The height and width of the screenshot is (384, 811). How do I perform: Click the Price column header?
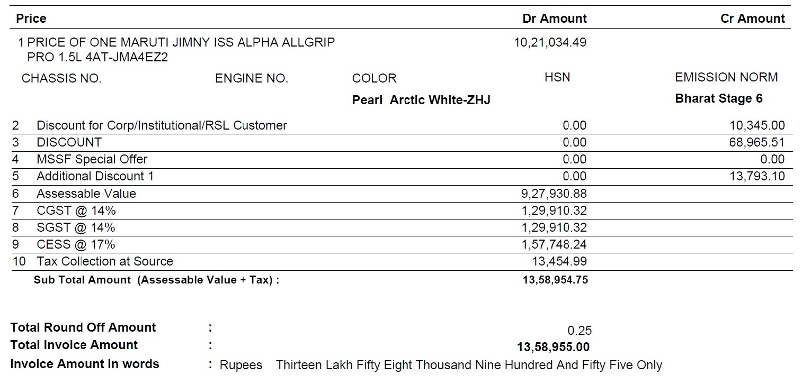31,19
